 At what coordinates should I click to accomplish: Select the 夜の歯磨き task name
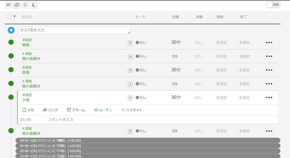[31, 133]
